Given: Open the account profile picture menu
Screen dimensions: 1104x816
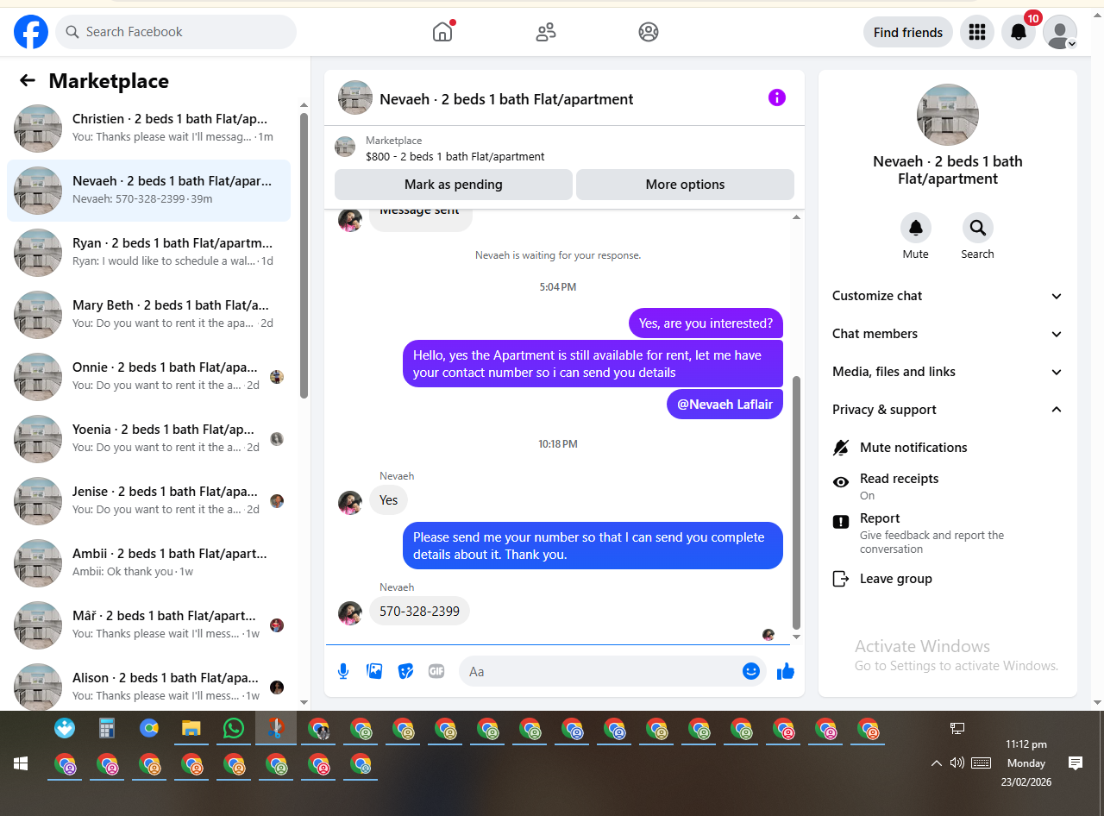Looking at the screenshot, I should 1060,32.
